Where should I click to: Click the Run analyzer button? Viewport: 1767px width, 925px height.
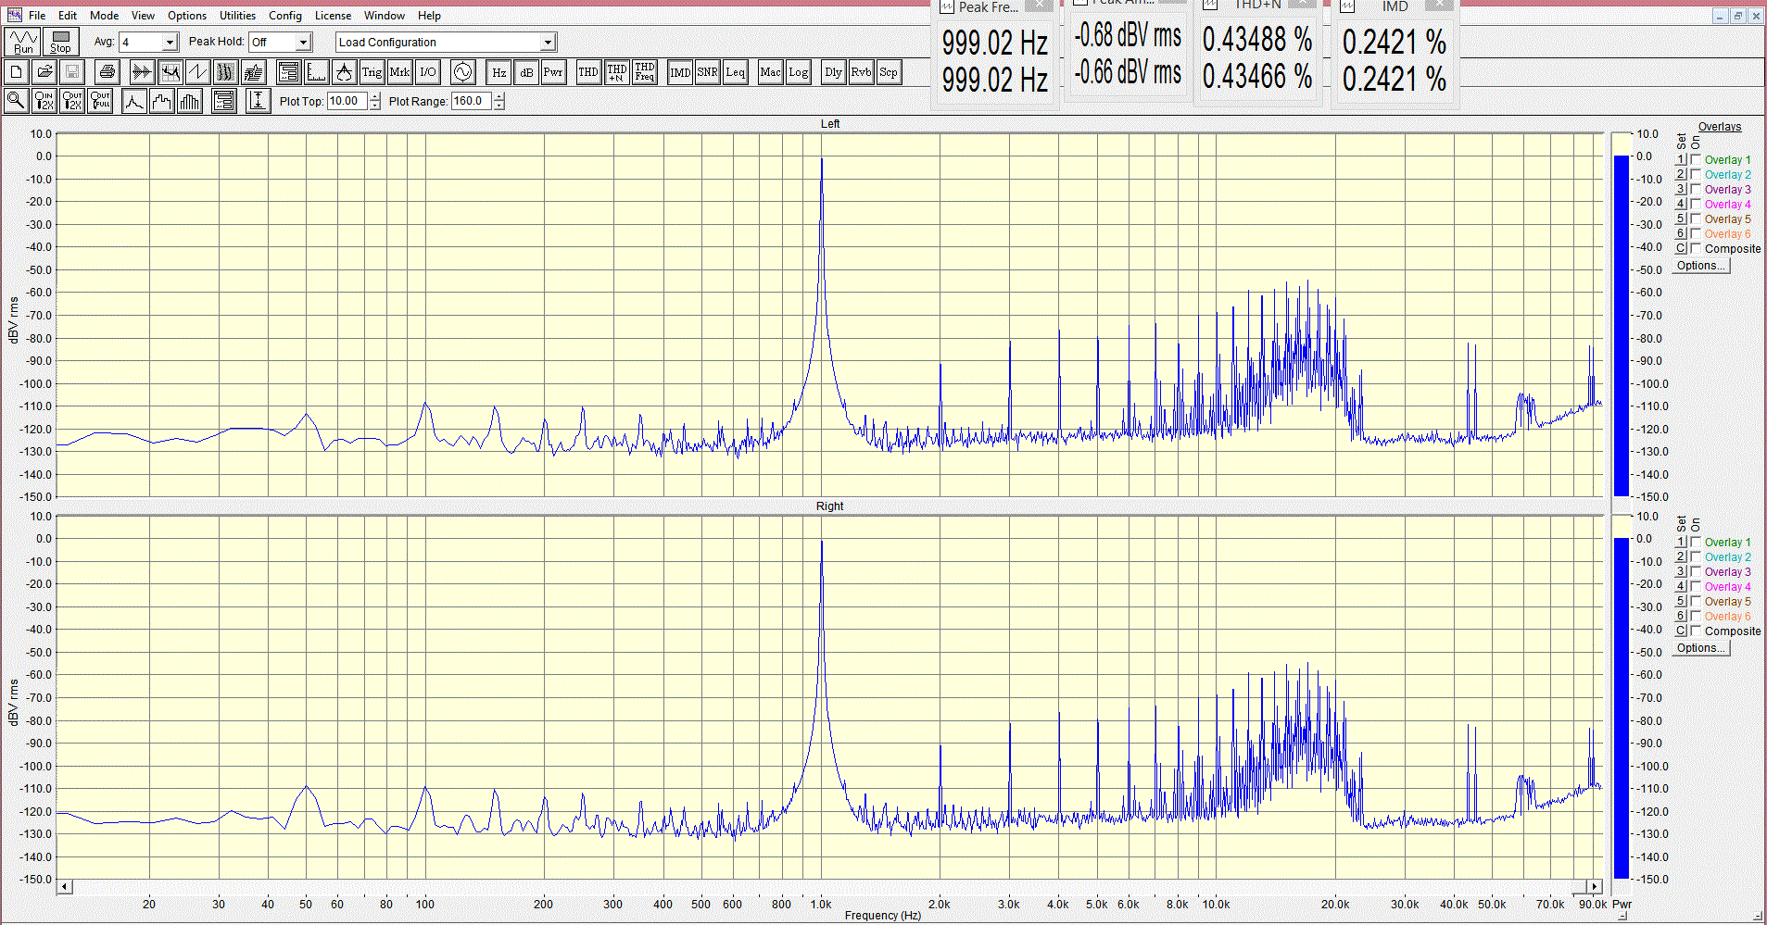[x=22, y=42]
